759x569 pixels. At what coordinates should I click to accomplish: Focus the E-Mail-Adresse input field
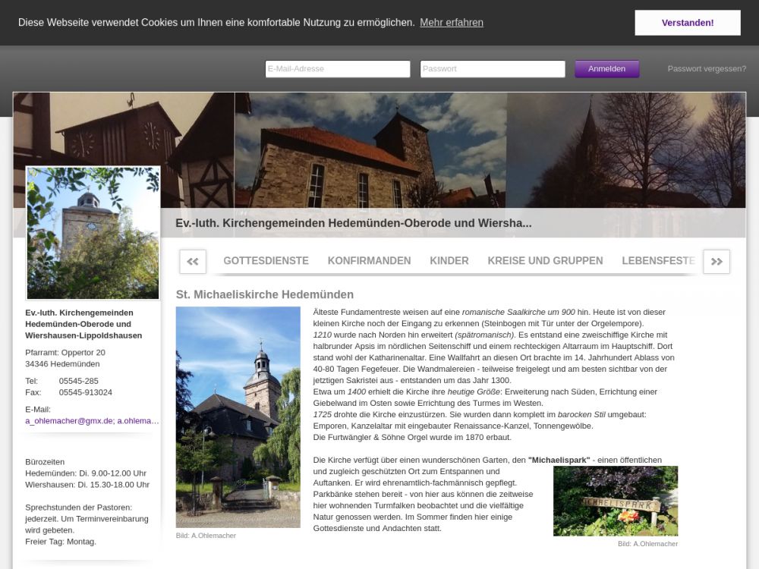[x=338, y=69]
